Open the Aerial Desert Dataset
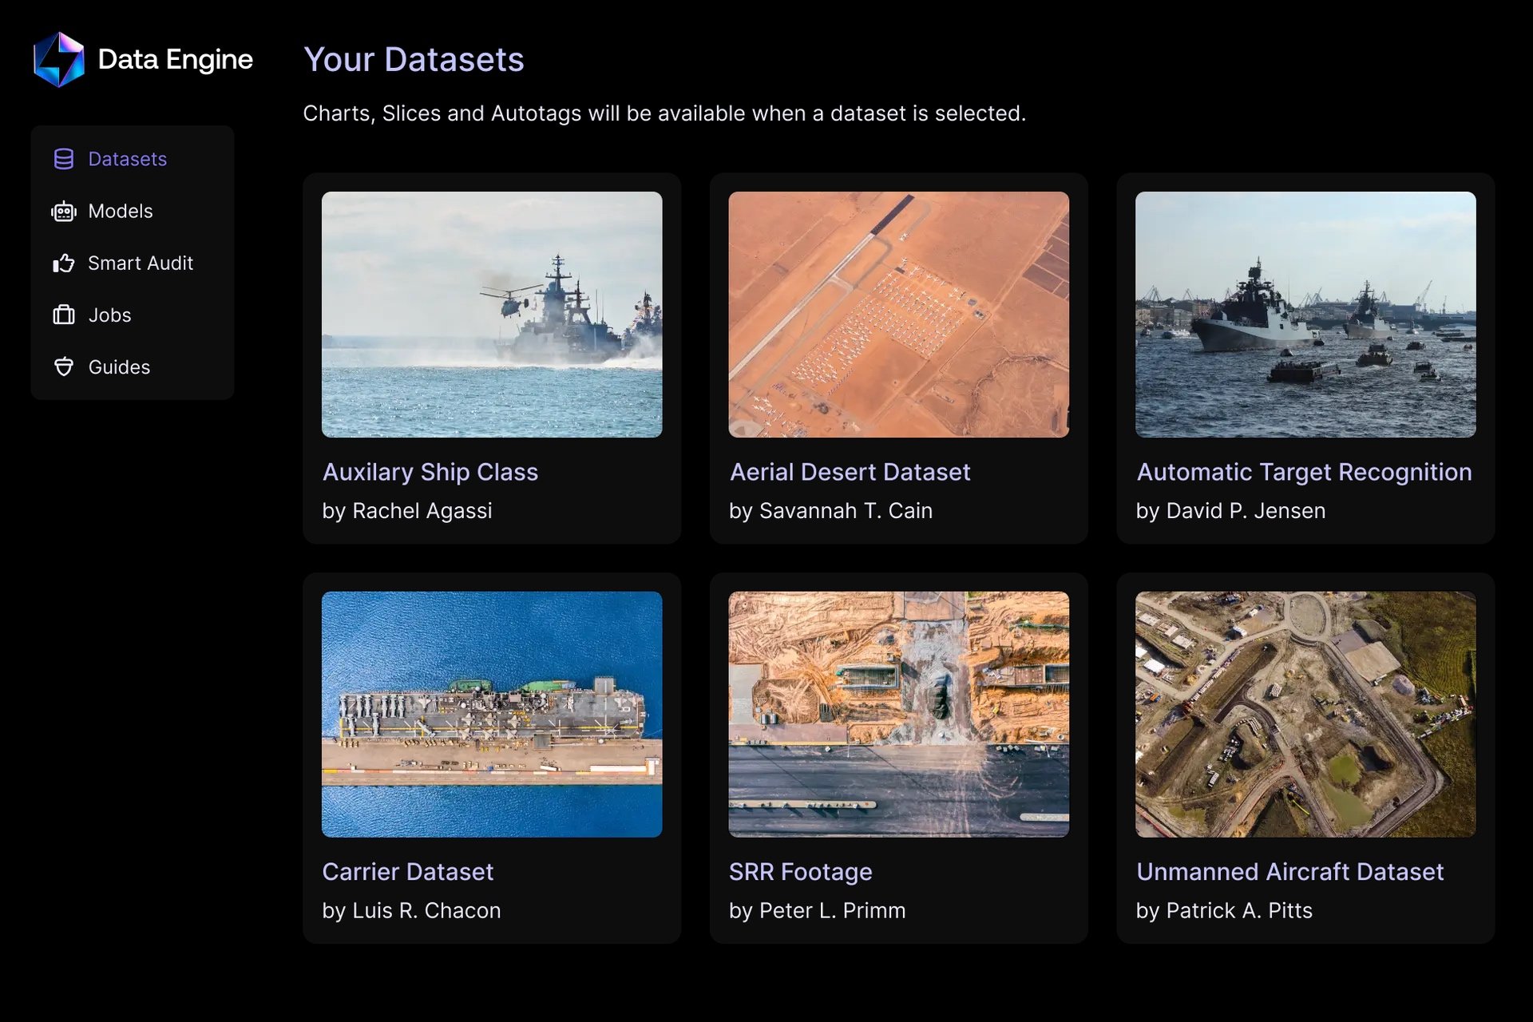This screenshot has height=1022, width=1533. [850, 472]
